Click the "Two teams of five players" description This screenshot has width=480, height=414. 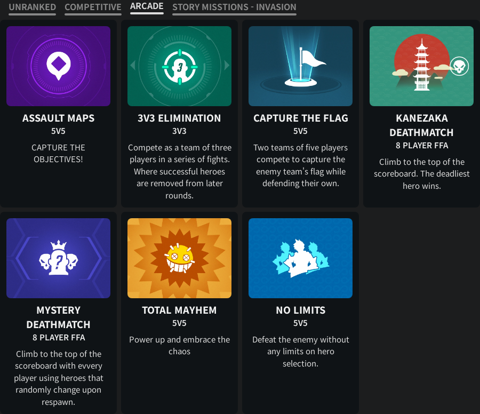click(x=301, y=165)
